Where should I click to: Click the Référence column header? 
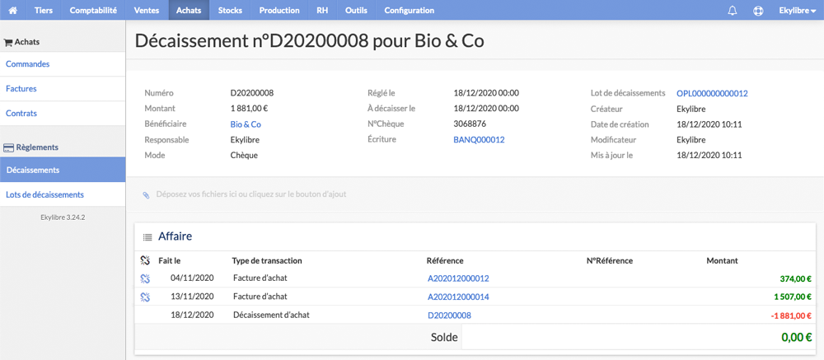tap(445, 260)
